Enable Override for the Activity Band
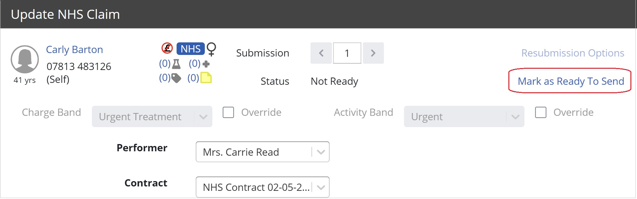Image resolution: width=637 pixels, height=199 pixels. point(540,112)
